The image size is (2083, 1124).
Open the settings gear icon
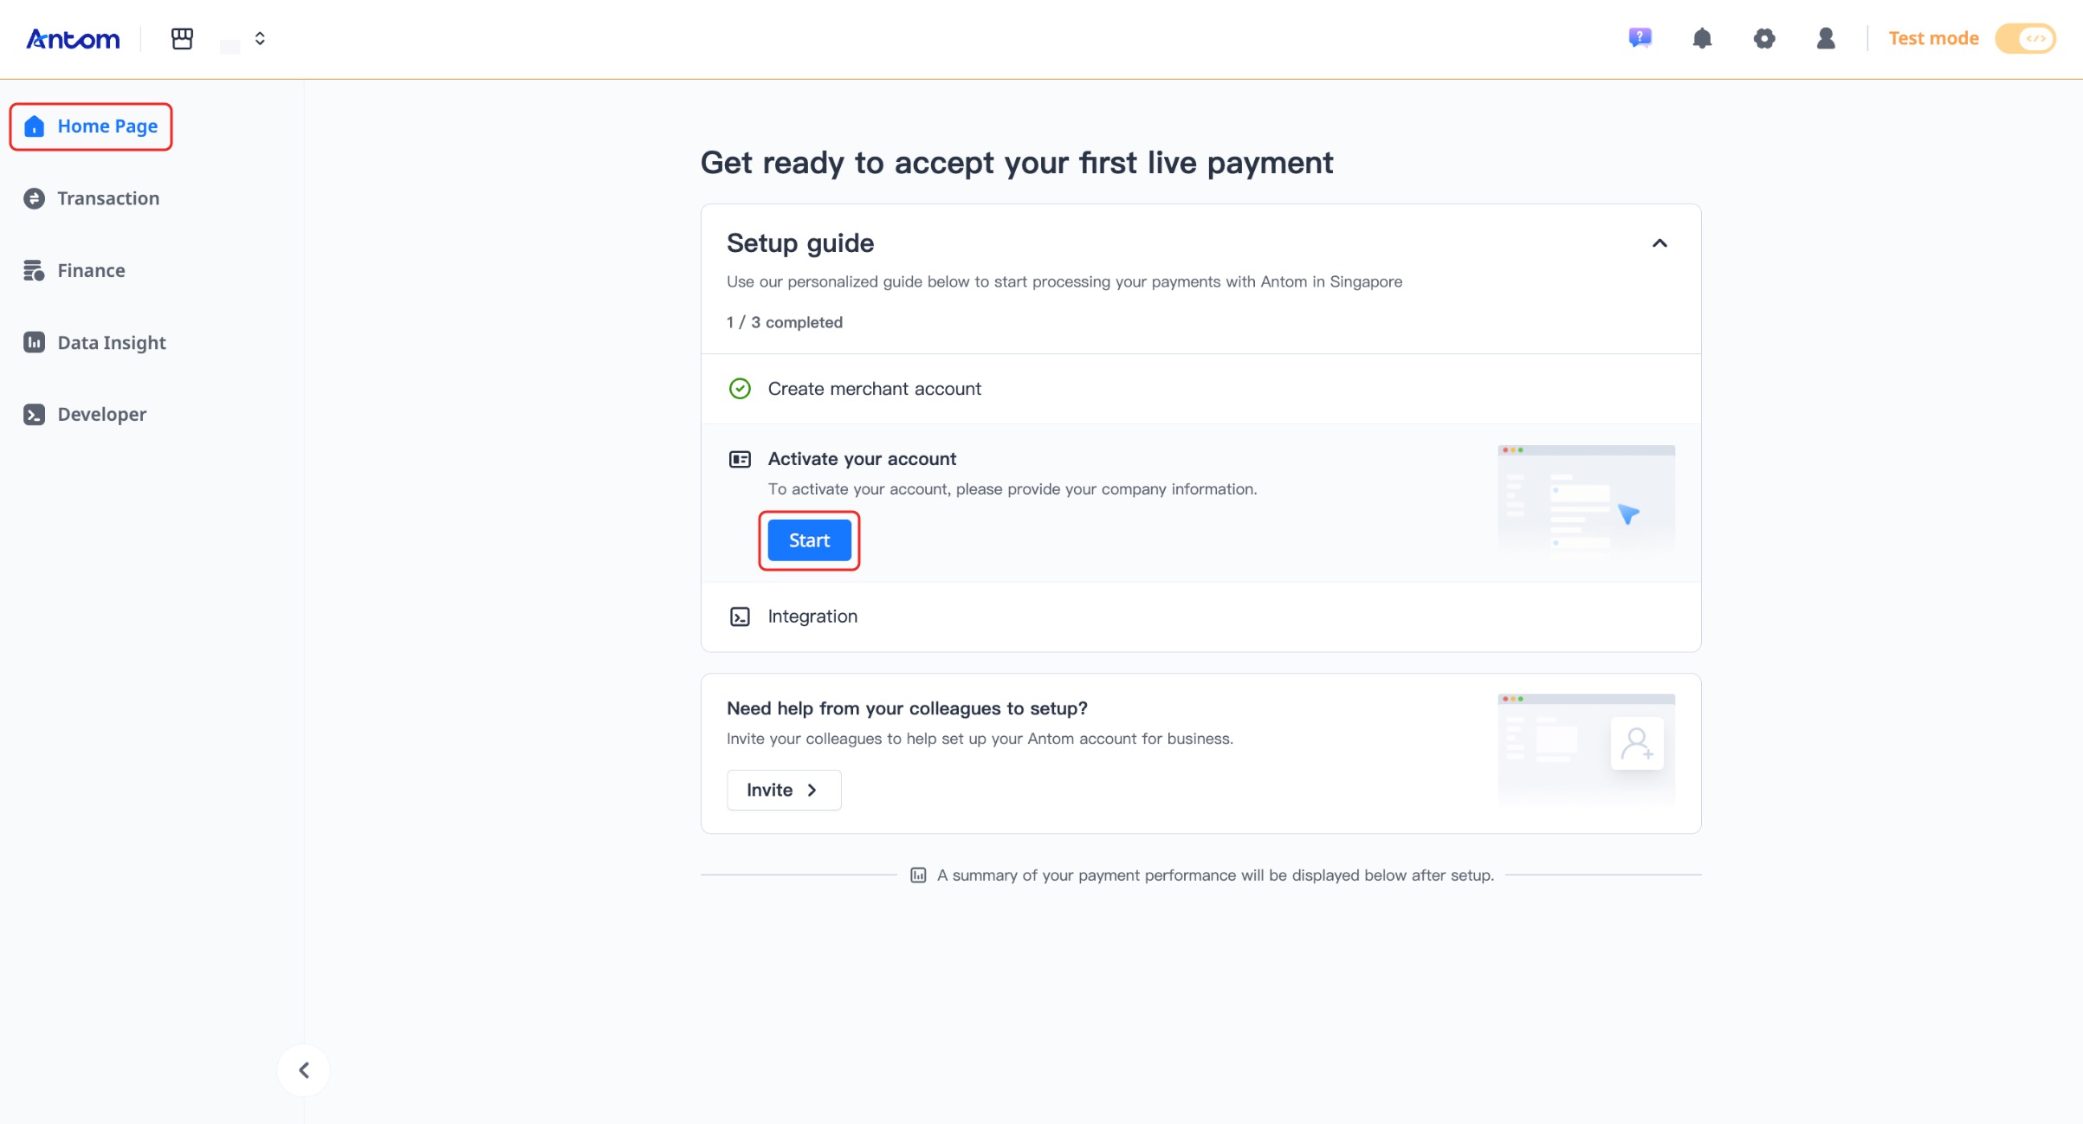point(1764,38)
